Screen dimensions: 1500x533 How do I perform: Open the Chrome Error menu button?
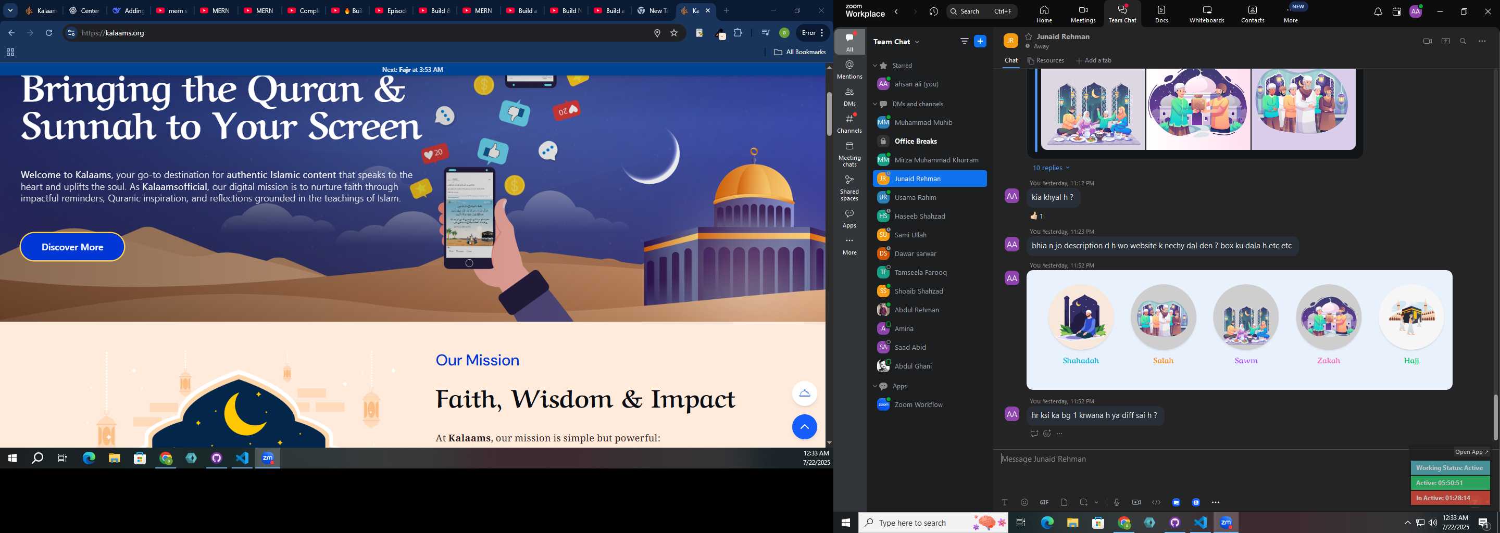[813, 33]
